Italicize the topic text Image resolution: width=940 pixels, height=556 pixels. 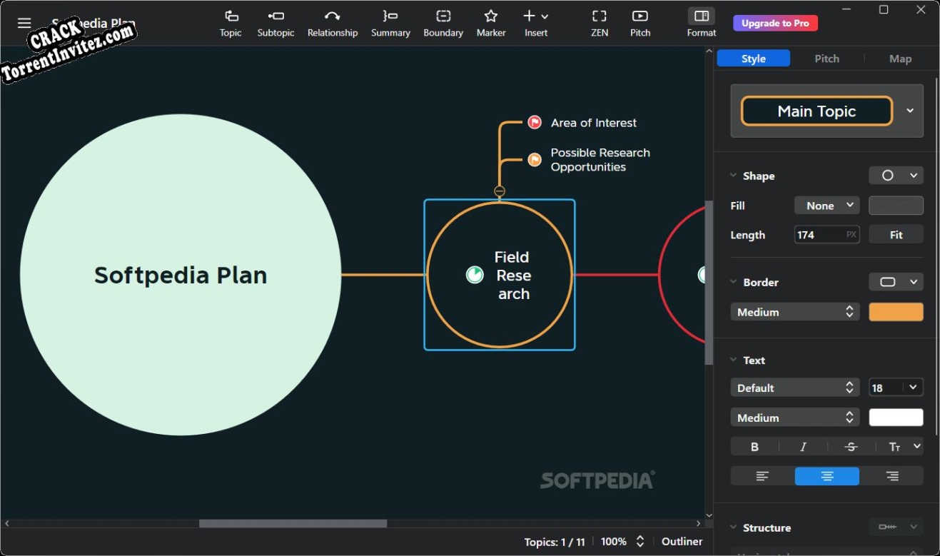pos(802,446)
